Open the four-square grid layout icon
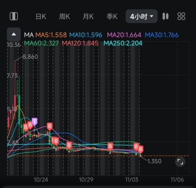Viewport: 196px width, 188px height. 181,16
